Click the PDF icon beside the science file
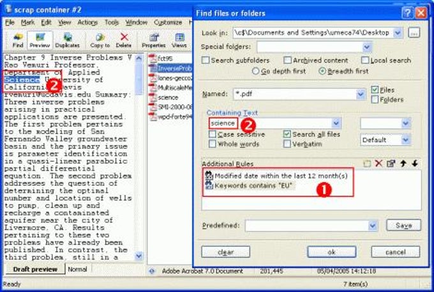Viewport: 434px width, 292px height. click(153, 97)
